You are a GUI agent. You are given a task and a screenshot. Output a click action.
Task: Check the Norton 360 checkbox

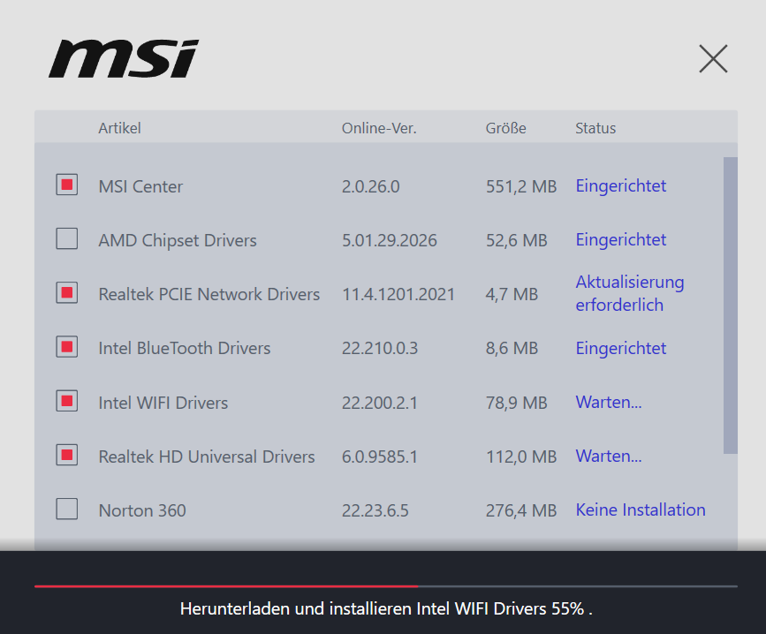67,509
